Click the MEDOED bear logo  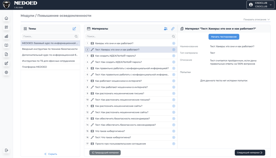pyautogui.click(x=6, y=5)
